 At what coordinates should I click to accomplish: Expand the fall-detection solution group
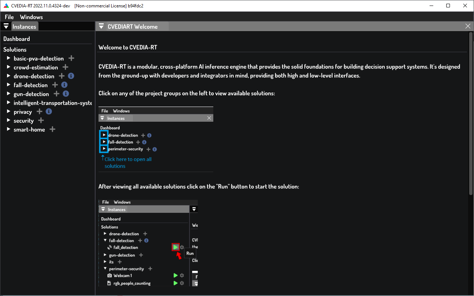[9, 85]
